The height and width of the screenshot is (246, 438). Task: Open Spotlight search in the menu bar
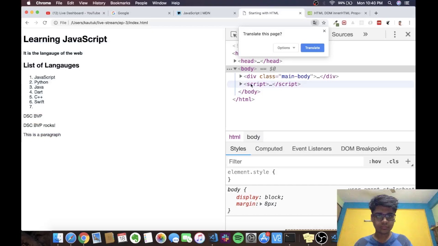click(x=390, y=3)
